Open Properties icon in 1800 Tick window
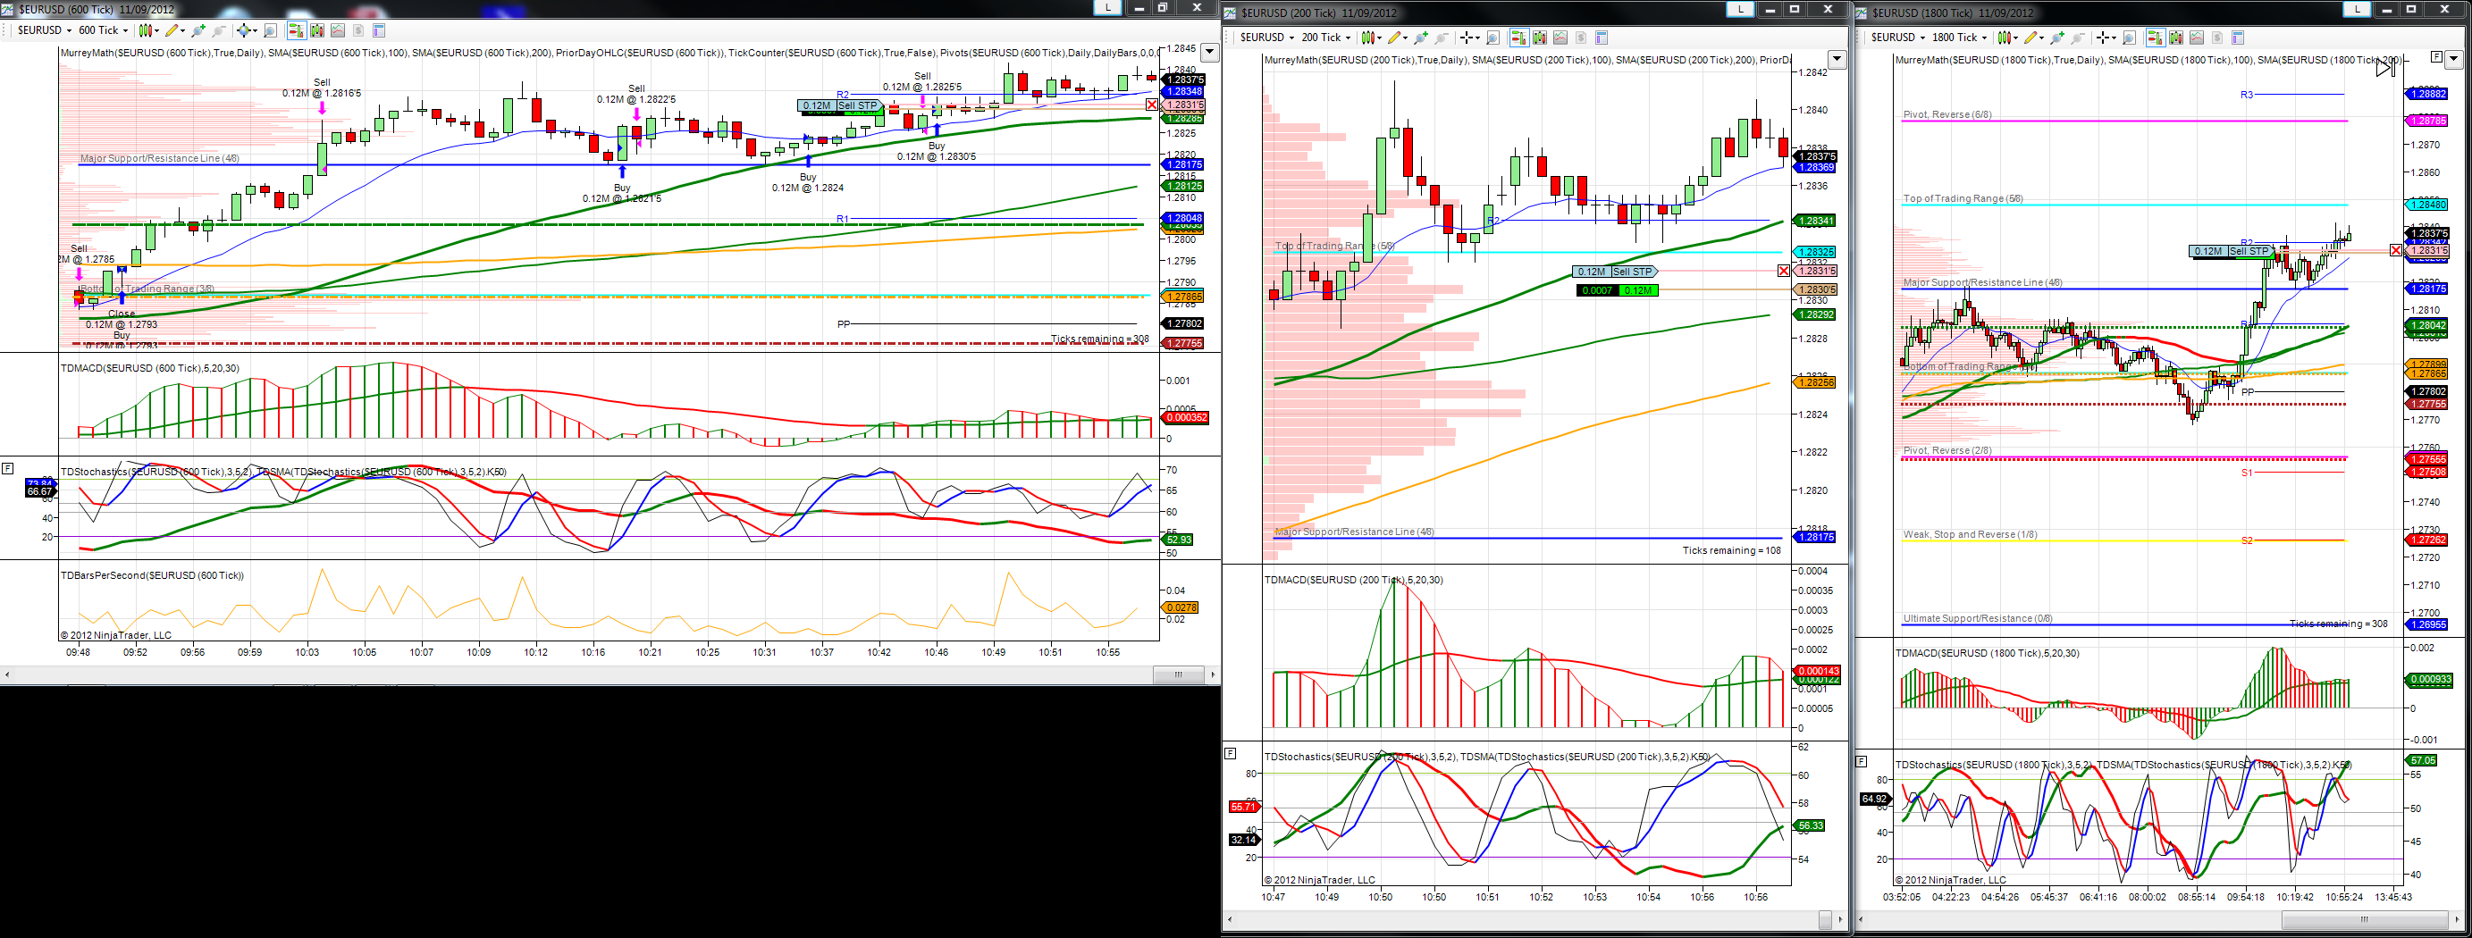2472x938 pixels. tap(2238, 38)
